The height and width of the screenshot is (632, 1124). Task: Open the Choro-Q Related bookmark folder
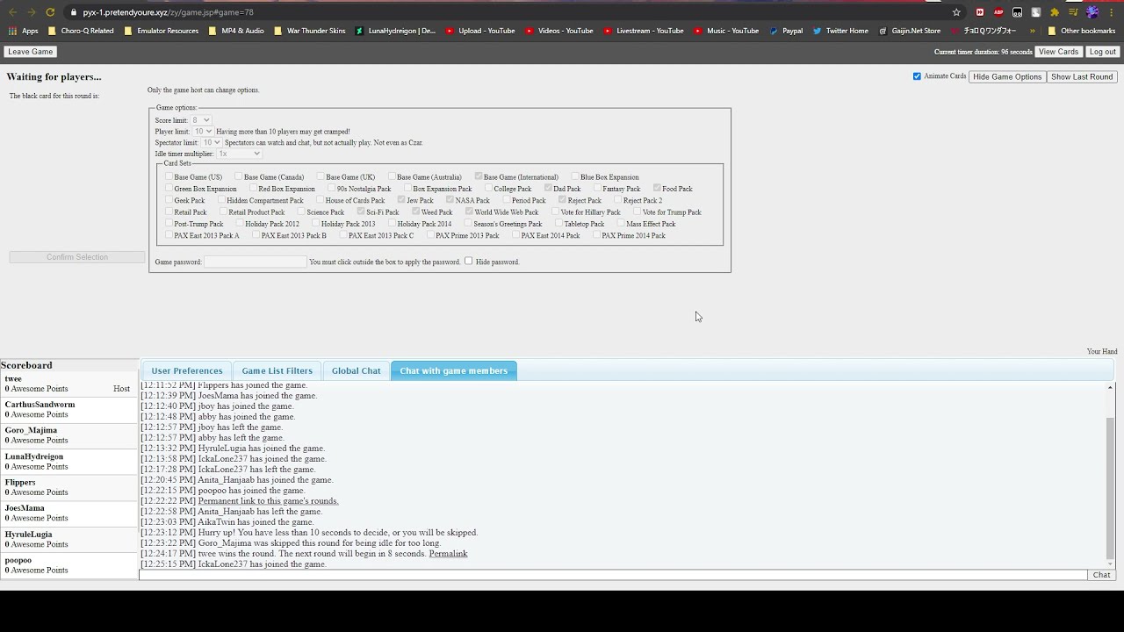coord(81,31)
